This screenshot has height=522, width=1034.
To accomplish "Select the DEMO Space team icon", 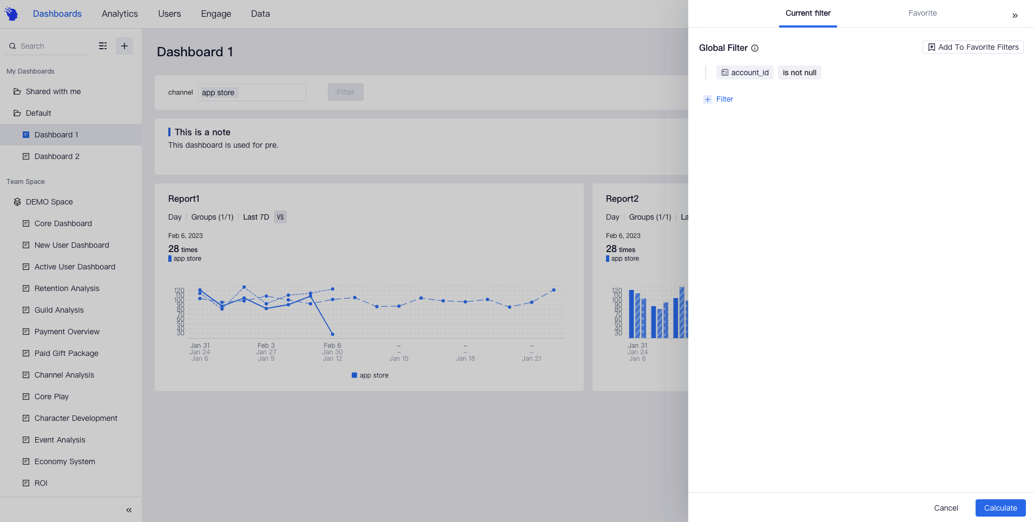I will pyautogui.click(x=17, y=201).
